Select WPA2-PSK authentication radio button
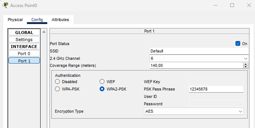The width and height of the screenshot is (255, 128). 102,89
